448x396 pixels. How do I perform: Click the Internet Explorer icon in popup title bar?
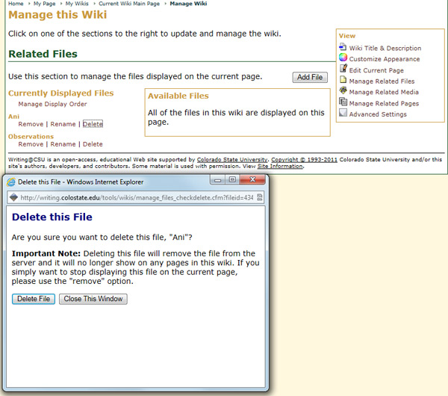pos(10,182)
